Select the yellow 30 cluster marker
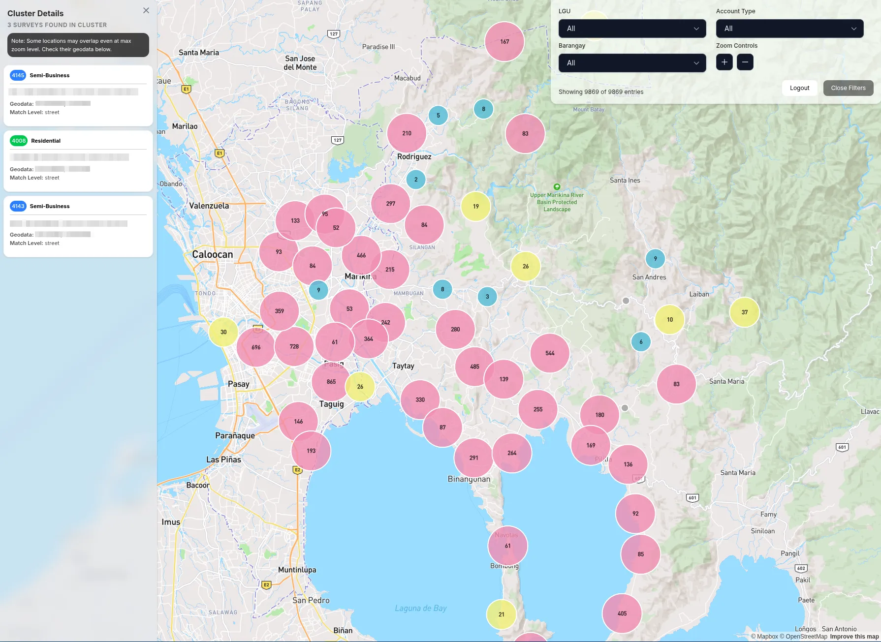This screenshot has height=642, width=881. click(x=223, y=333)
